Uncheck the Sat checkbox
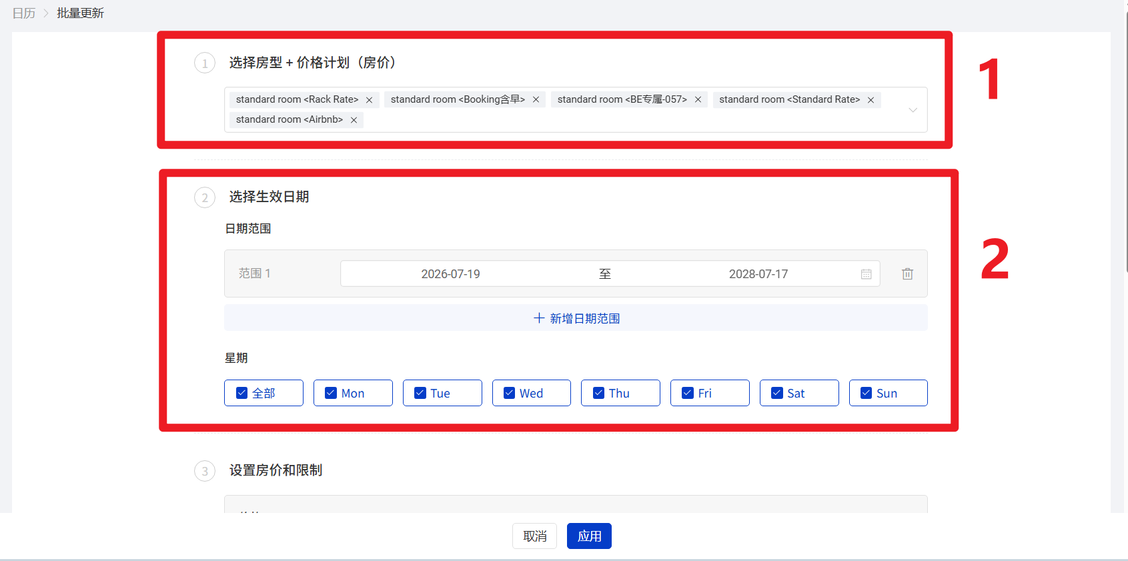1128x561 pixels. 777,393
